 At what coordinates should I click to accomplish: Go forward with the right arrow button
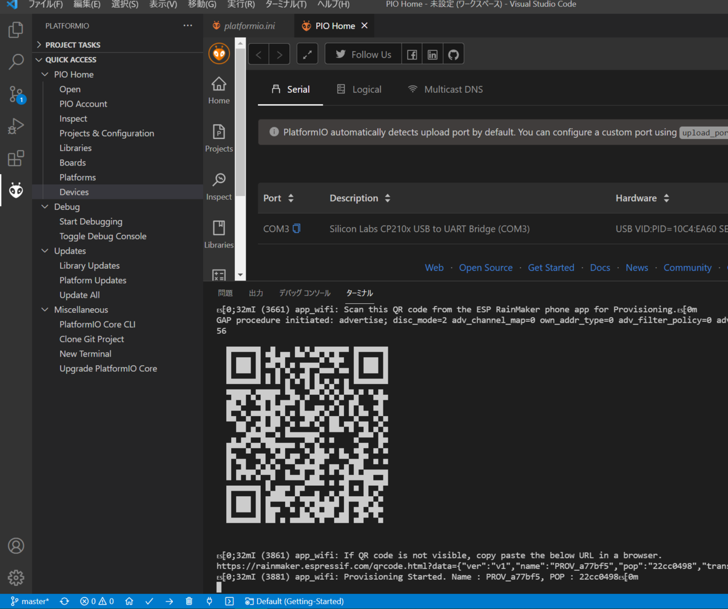pyautogui.click(x=279, y=55)
